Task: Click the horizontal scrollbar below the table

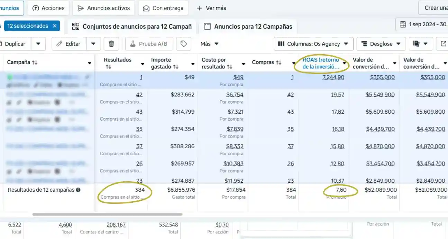Action: coord(107,214)
